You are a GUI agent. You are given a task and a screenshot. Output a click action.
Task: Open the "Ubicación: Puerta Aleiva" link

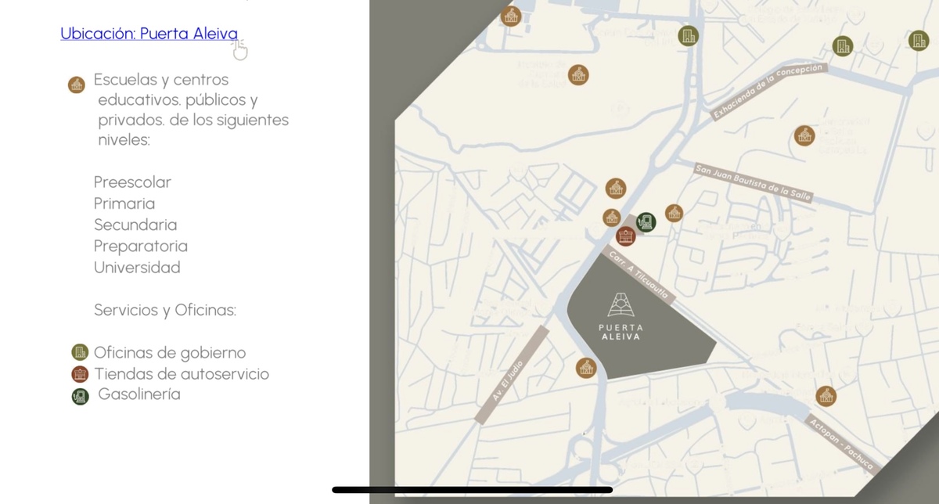(x=149, y=34)
